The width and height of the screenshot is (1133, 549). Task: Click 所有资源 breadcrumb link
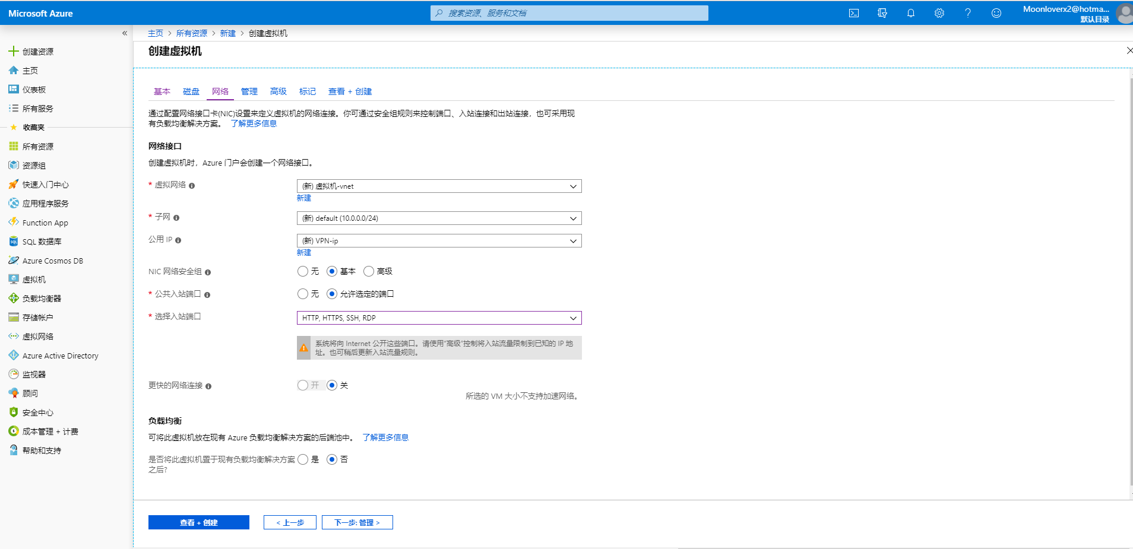[x=192, y=33]
